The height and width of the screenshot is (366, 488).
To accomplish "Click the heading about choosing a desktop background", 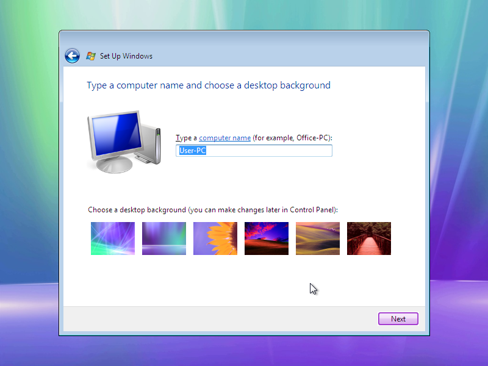I will 209,85.
